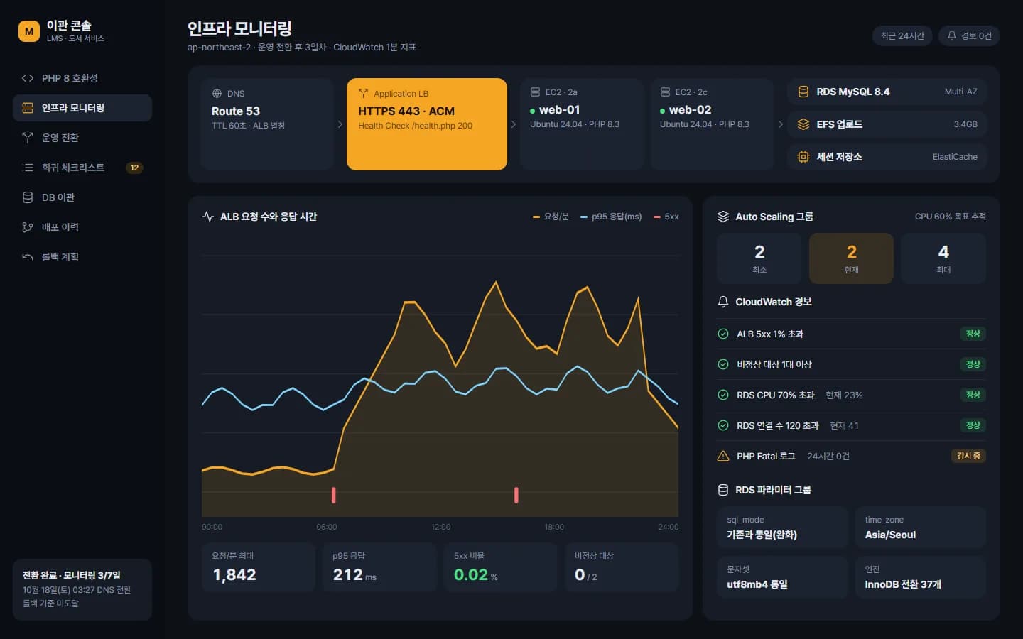Click the 감시 중 status badge
The height and width of the screenshot is (639, 1023).
(x=968, y=456)
